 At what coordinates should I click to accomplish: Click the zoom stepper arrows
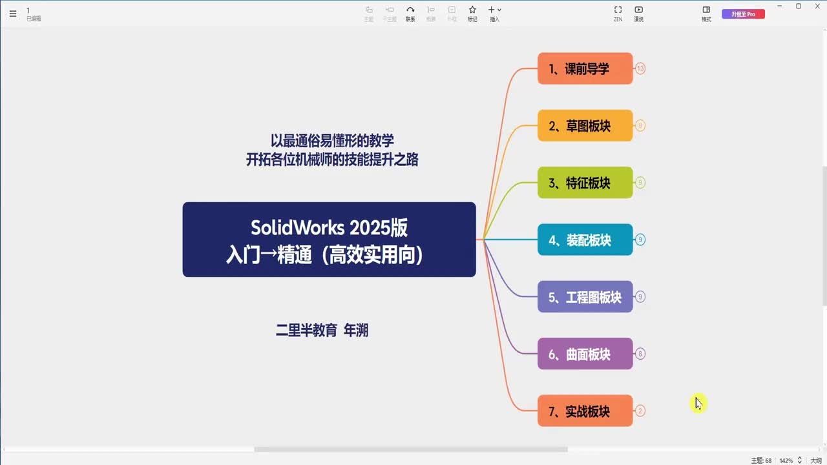click(799, 460)
